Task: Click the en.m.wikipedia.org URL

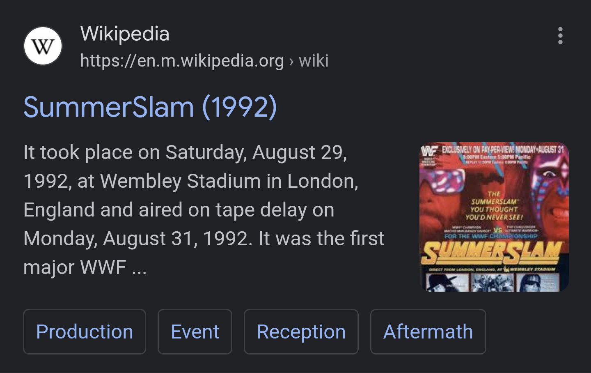Action: coord(182,61)
